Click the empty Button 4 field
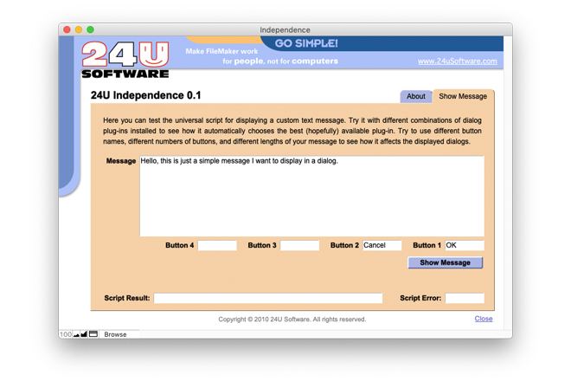571x381 pixels. pyautogui.click(x=216, y=246)
